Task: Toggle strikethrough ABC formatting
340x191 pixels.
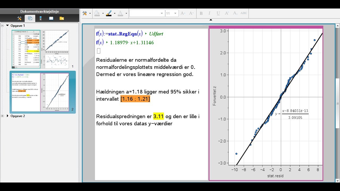Action: coord(244,13)
